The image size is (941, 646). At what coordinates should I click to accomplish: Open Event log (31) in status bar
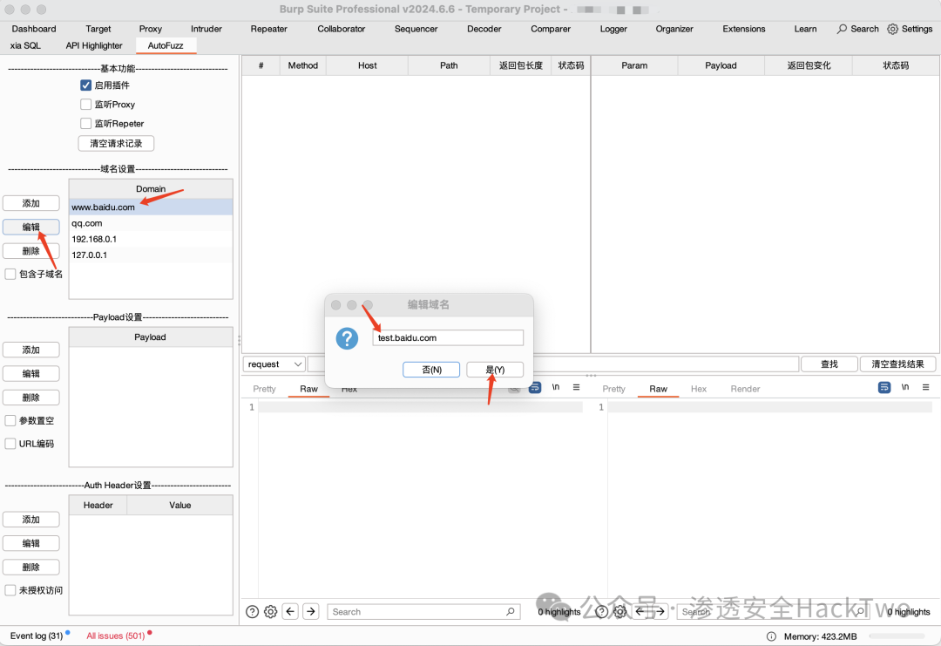(x=37, y=636)
